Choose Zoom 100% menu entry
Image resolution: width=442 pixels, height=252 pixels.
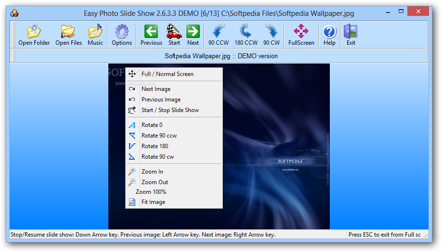click(174, 192)
